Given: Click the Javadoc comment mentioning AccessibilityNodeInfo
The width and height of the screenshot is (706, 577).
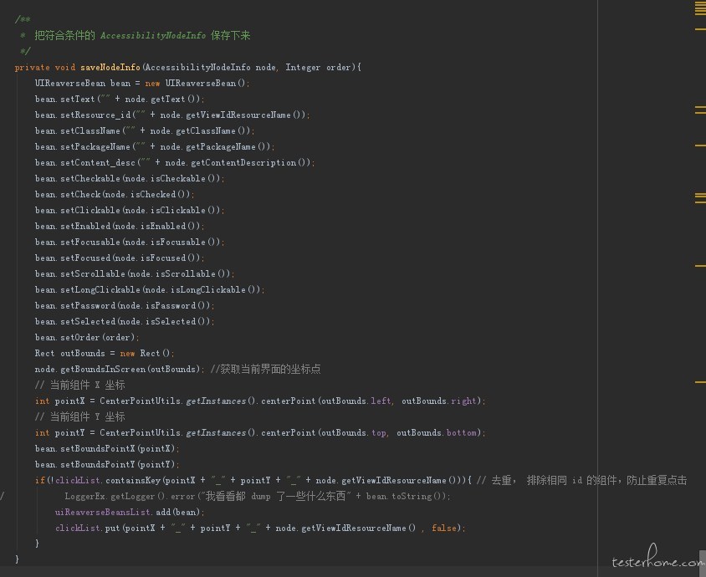Looking at the screenshot, I should click(142, 36).
